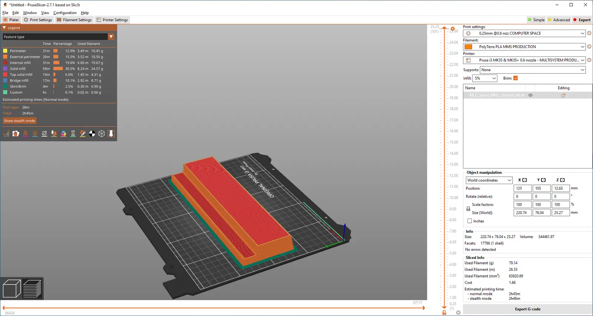Screen dimensions: 593x316
Task: Click the Size Y input field showing 76.04
Action: coord(541,213)
